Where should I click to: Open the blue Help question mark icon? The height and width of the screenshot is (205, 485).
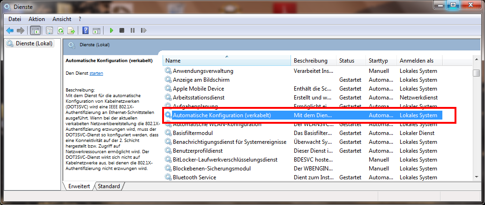[x=86, y=30]
